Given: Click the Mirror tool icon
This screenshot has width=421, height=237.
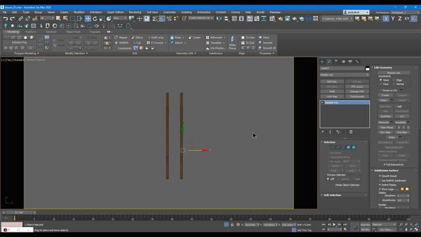Looking at the screenshot, I should coord(219,18).
